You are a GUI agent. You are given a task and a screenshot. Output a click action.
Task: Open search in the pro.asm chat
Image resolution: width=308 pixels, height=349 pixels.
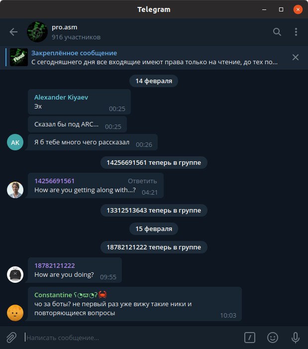click(277, 32)
